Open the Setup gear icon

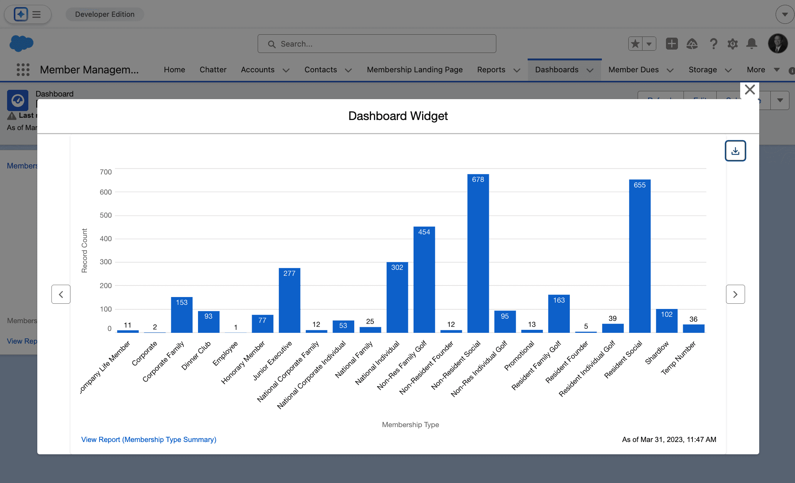[732, 44]
